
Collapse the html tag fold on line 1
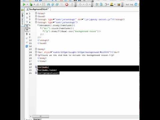click(x=36, y=13)
